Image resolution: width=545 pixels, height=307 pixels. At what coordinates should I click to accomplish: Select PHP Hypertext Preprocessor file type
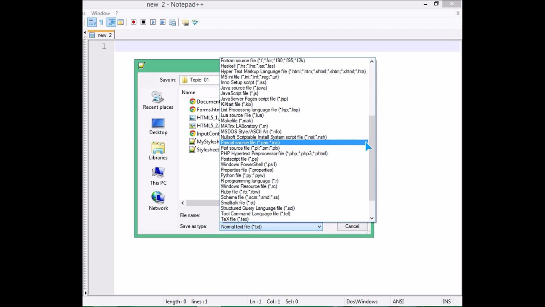click(x=294, y=153)
